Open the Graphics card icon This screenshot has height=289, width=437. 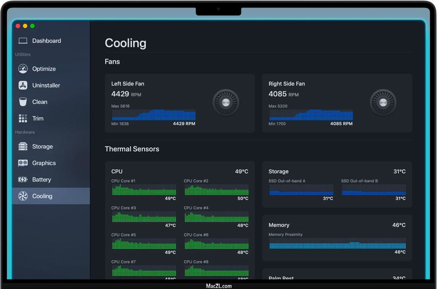click(x=23, y=163)
